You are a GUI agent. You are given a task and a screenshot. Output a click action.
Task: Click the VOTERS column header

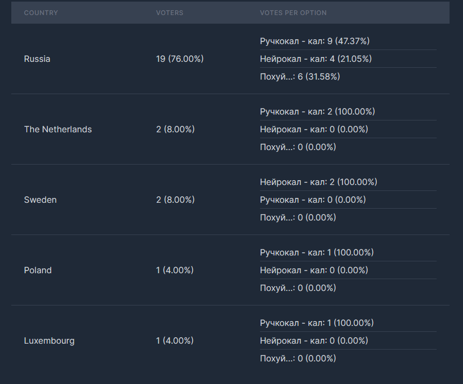170,12
